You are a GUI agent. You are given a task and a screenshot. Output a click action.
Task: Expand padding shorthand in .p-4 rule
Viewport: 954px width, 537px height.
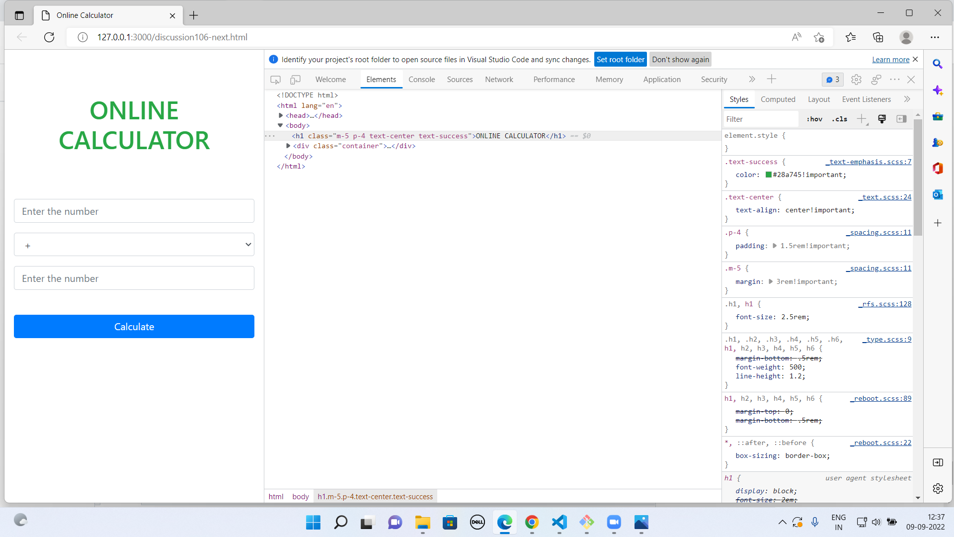pyautogui.click(x=775, y=246)
